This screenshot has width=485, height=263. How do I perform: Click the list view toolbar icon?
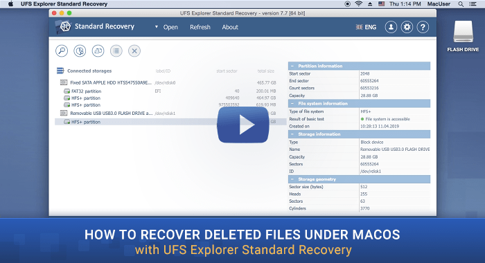(116, 51)
